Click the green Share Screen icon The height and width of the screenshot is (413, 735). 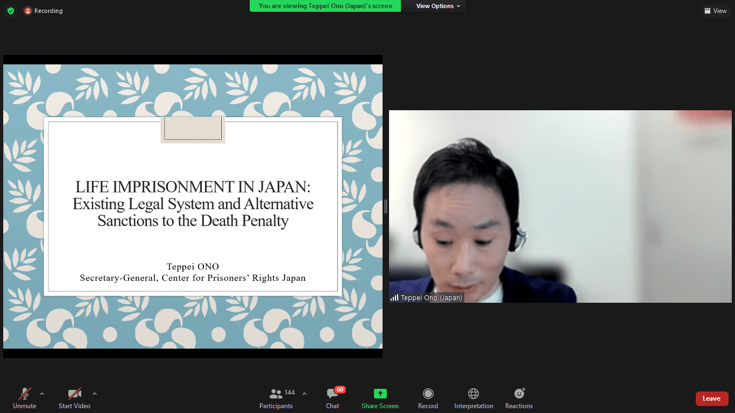(x=380, y=394)
